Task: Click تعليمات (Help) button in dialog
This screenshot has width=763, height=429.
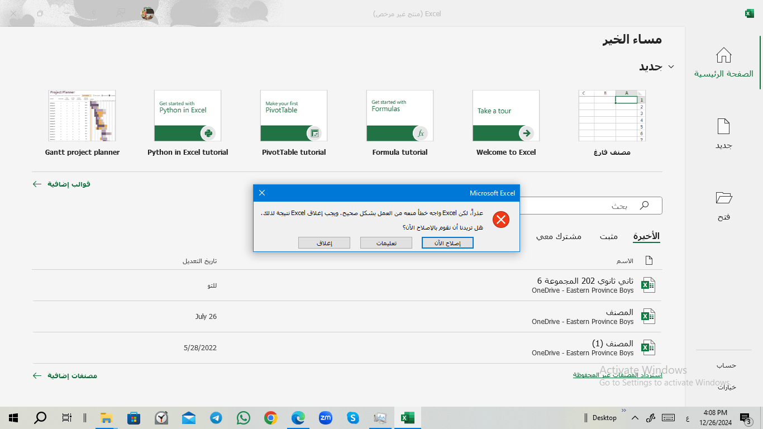Action: tap(386, 242)
